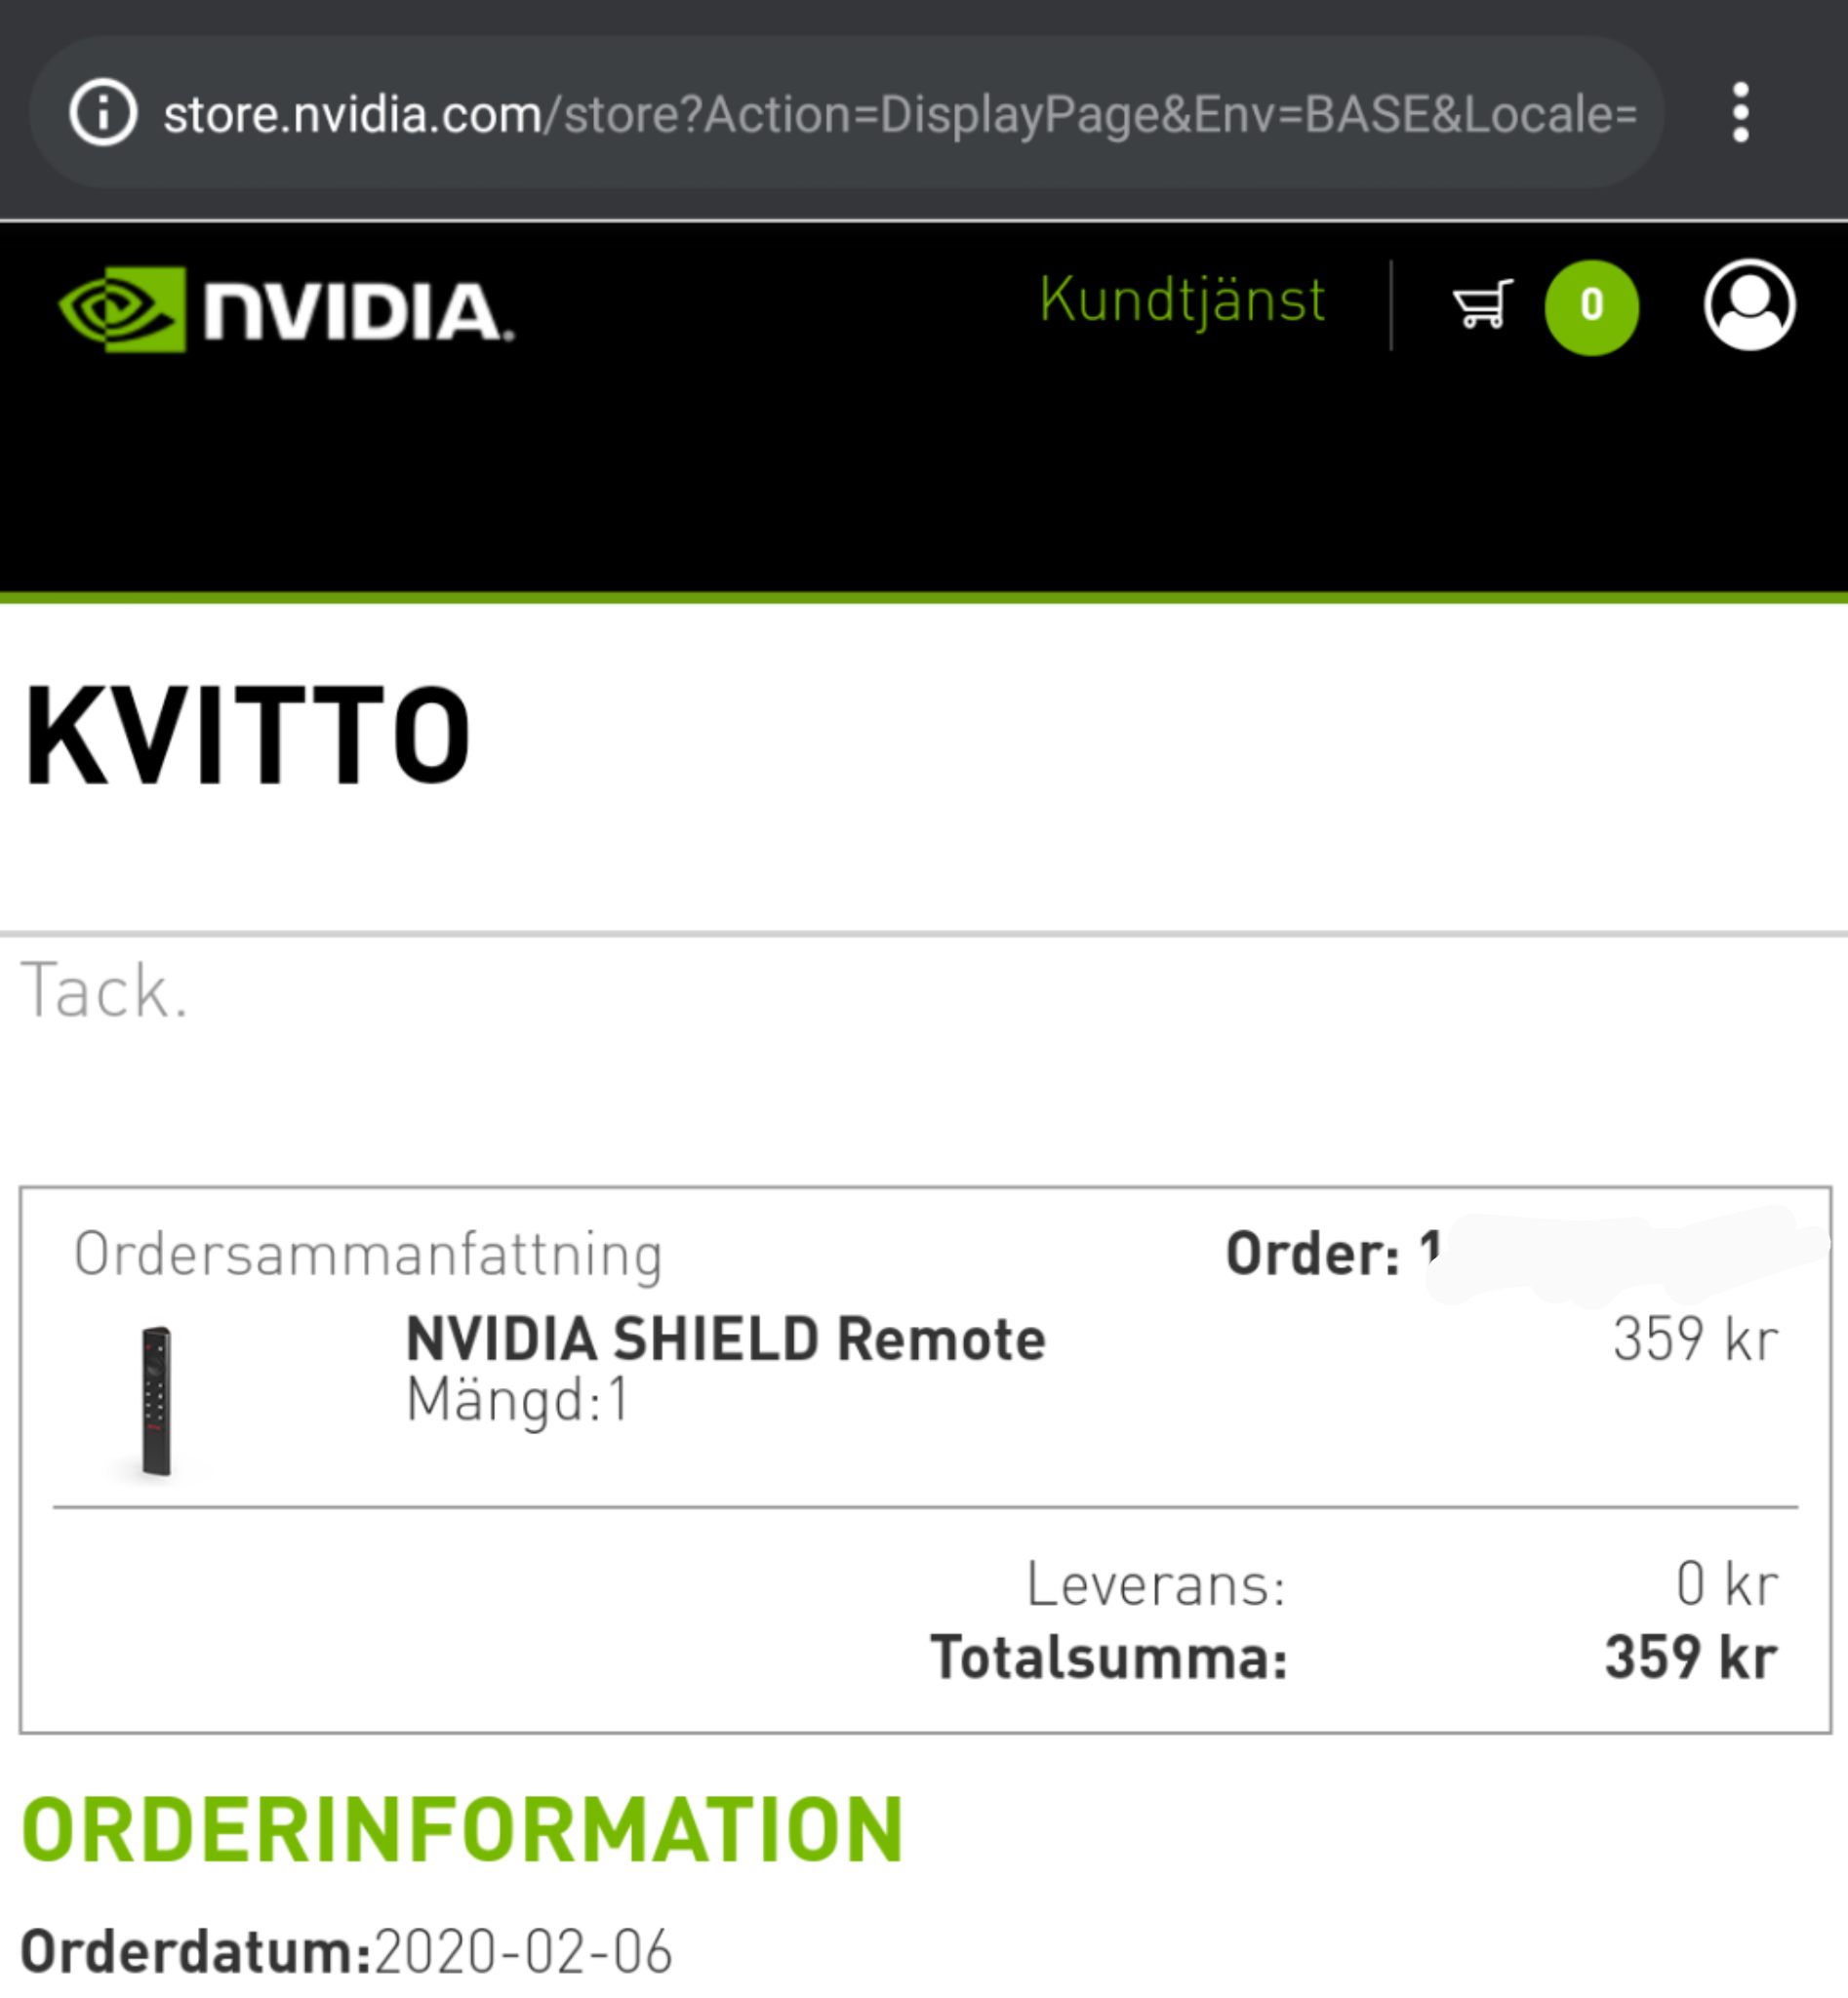Screen dimensions: 1848x1998
Task: Select the KVITTO receipt heading
Action: pyautogui.click(x=248, y=736)
